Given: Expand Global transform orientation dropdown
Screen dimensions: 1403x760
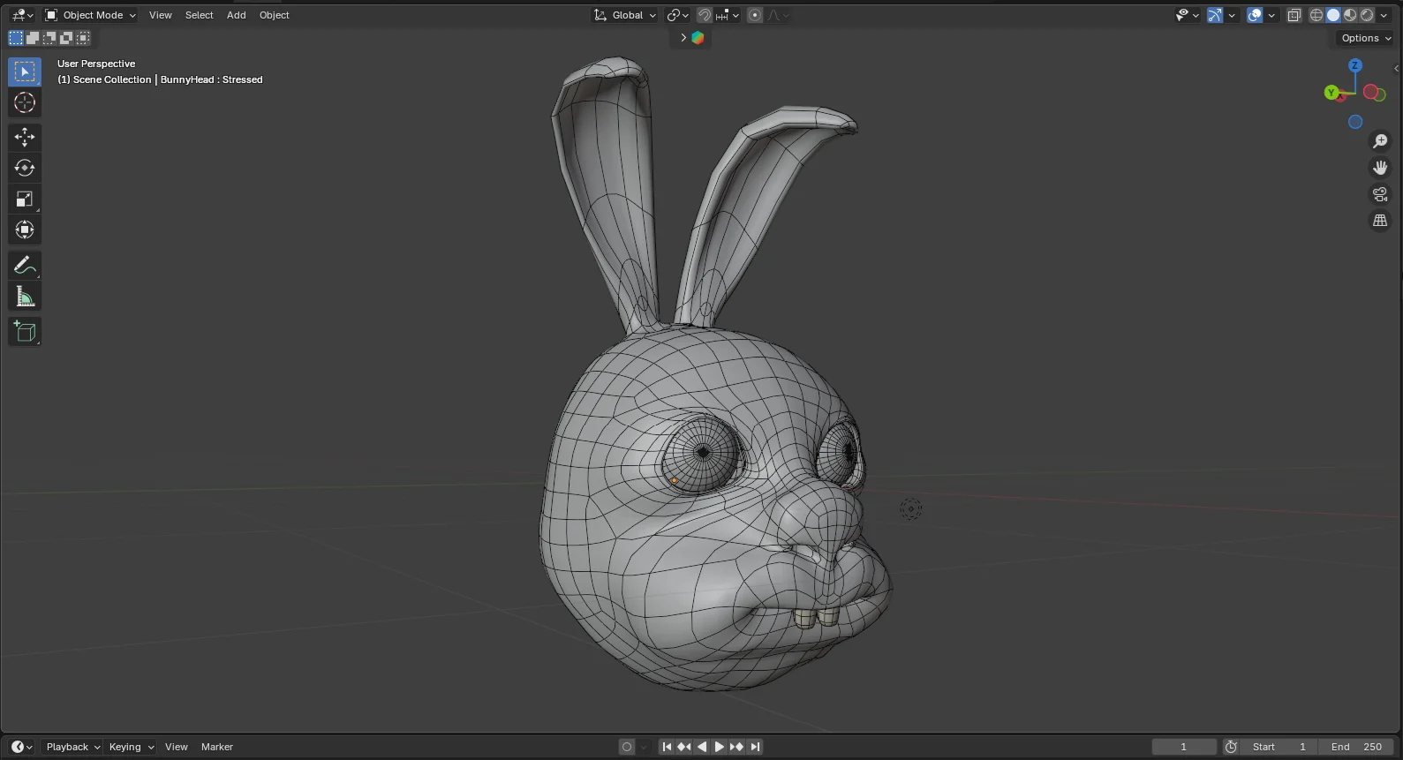Looking at the screenshot, I should pos(626,15).
